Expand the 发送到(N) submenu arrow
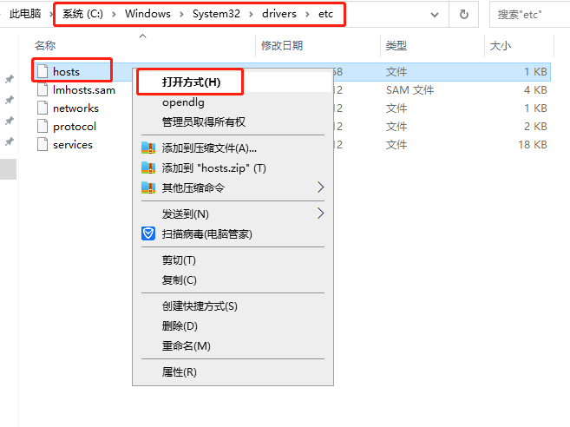This screenshot has width=570, height=427. 320,213
